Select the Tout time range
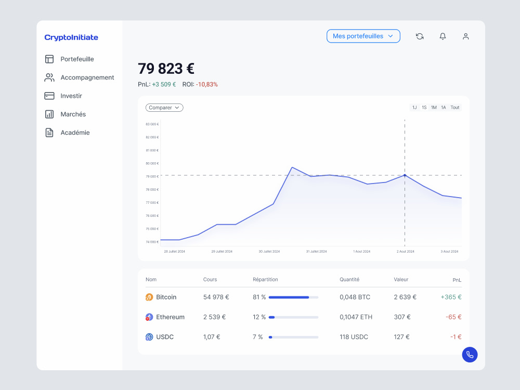This screenshot has width=520, height=390. point(455,108)
